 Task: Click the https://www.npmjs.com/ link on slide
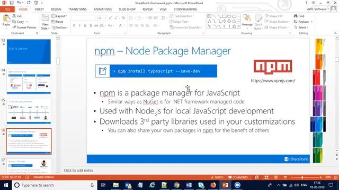(x=273, y=81)
